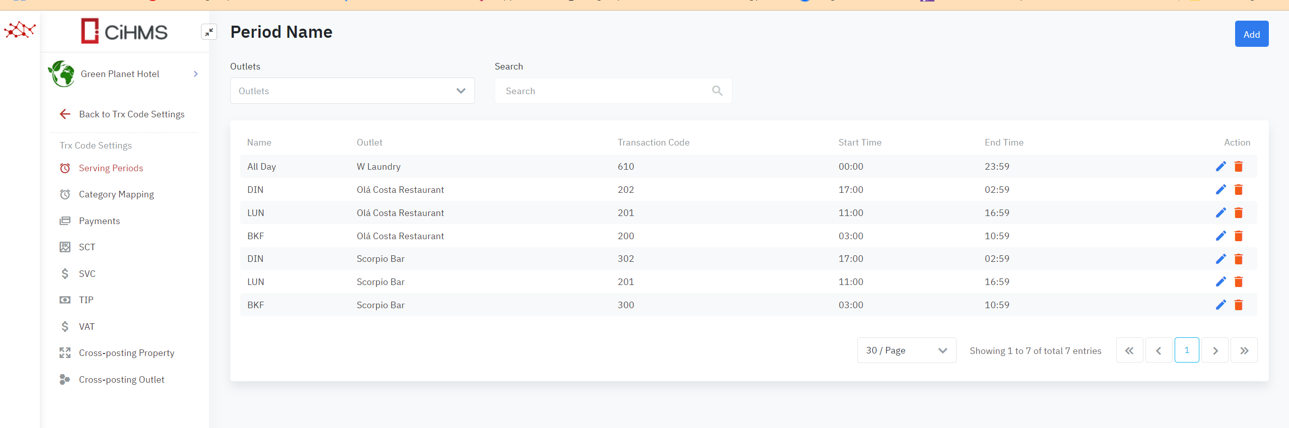
Task: Edit the Scorpio Bar BKF period
Action: [1220, 305]
